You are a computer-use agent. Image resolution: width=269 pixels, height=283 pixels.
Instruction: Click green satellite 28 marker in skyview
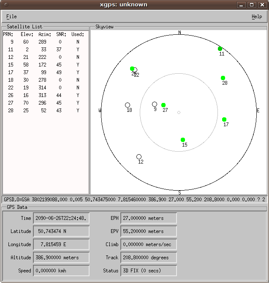click(x=223, y=78)
